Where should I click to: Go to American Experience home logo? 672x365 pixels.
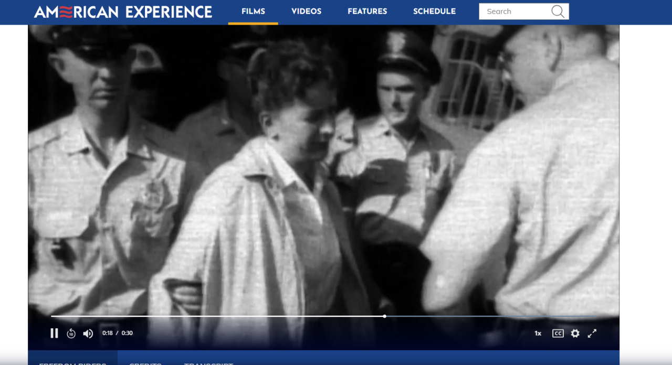point(123,12)
